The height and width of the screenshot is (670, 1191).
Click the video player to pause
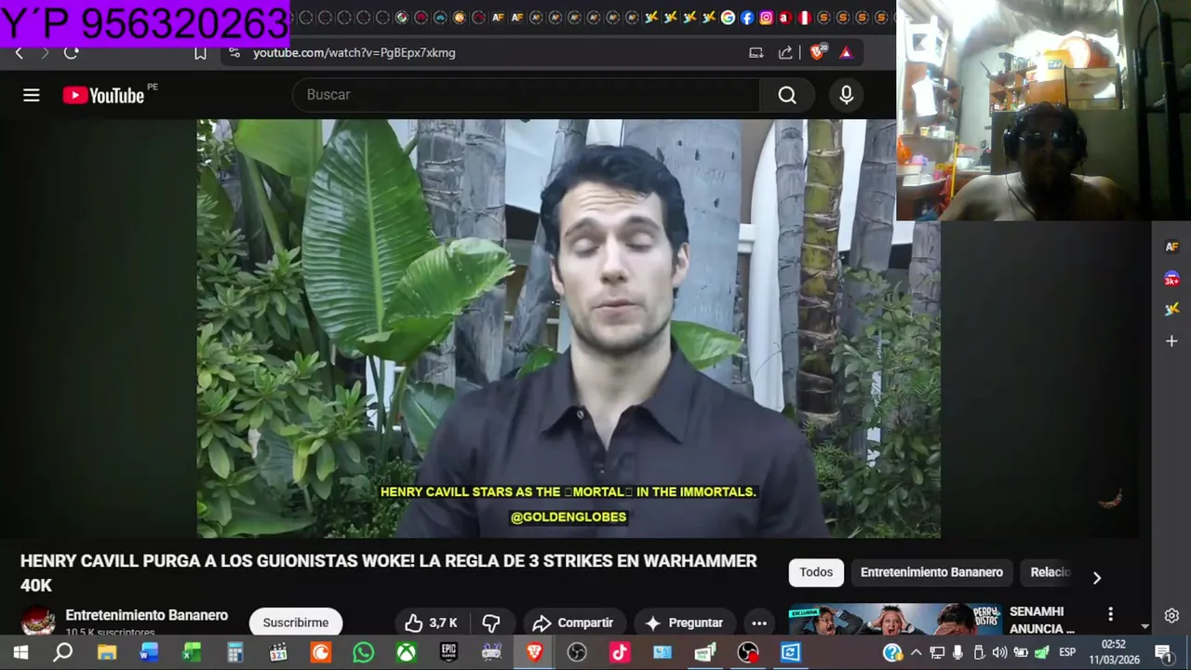(x=569, y=328)
